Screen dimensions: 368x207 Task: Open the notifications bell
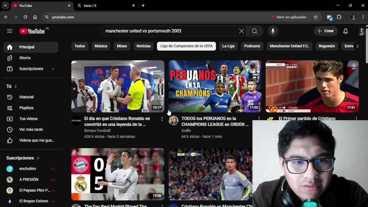tap(346, 31)
